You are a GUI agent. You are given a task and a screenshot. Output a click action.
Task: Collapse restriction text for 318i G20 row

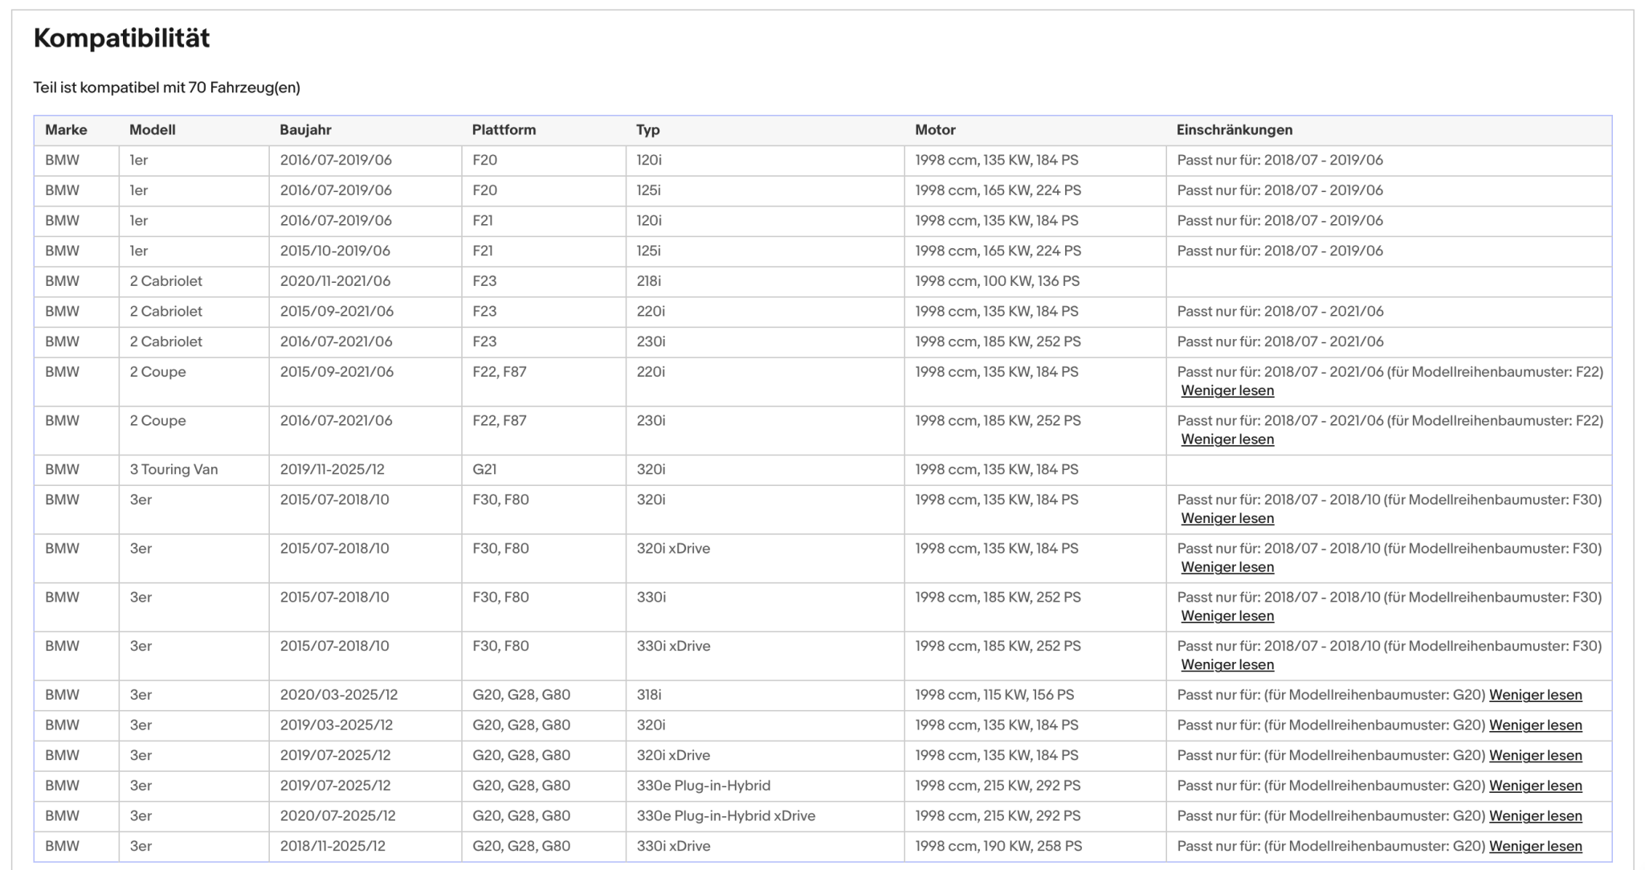coord(1535,695)
